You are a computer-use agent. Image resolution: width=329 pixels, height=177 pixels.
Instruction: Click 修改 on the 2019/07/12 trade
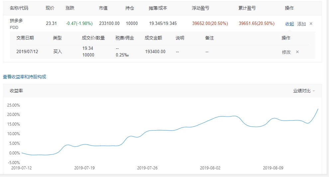pos(286,52)
